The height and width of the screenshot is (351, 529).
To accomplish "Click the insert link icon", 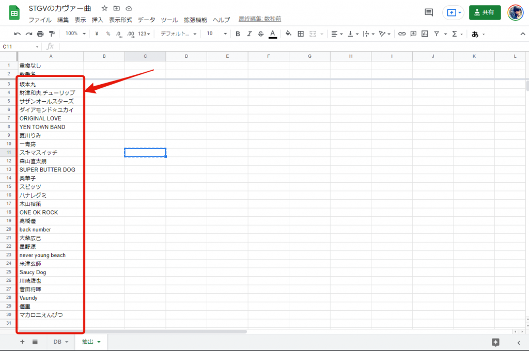I will click(x=401, y=34).
